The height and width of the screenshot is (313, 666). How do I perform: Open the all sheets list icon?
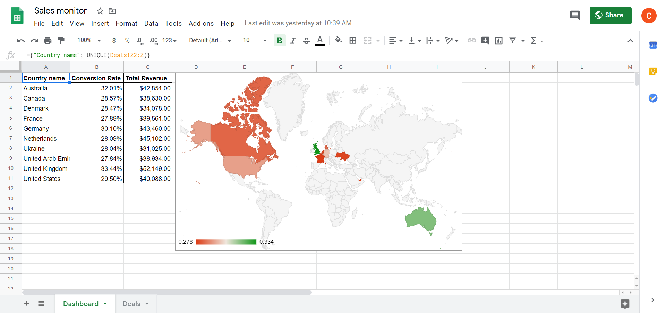coord(41,304)
